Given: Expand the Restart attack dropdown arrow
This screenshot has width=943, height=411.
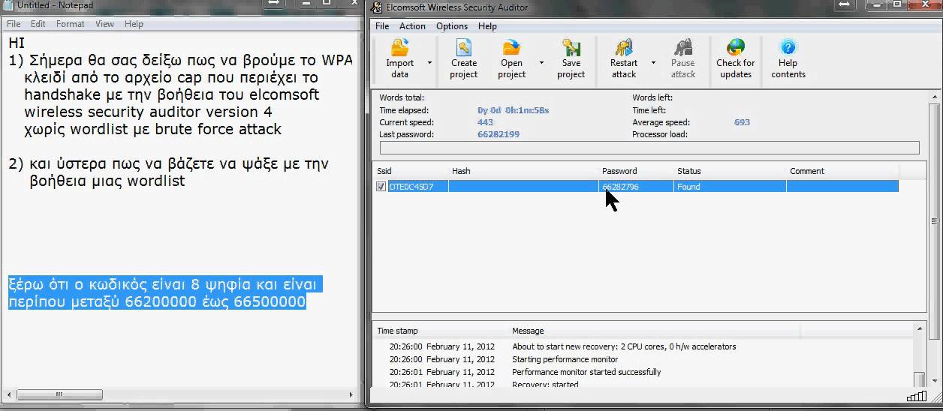Looking at the screenshot, I should pos(653,63).
